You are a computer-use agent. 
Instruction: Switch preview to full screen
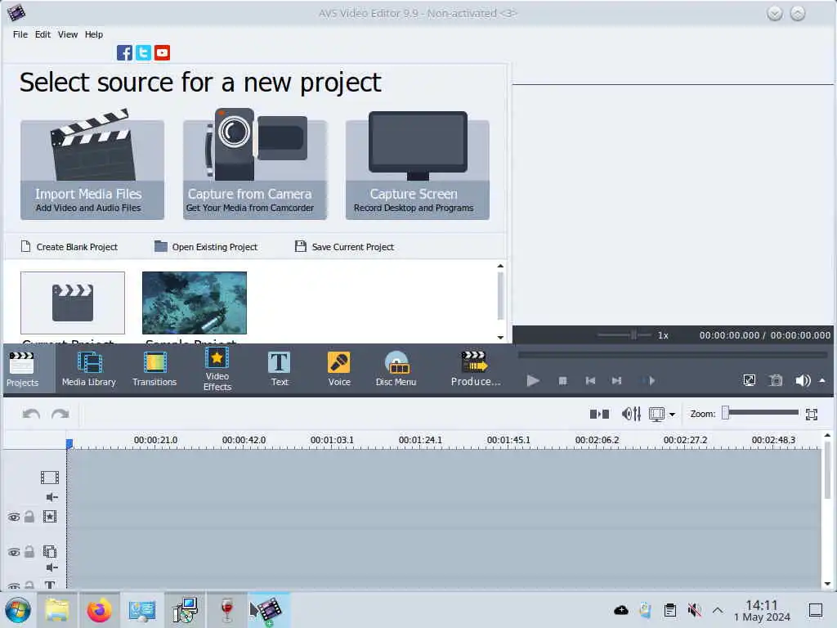(x=750, y=380)
